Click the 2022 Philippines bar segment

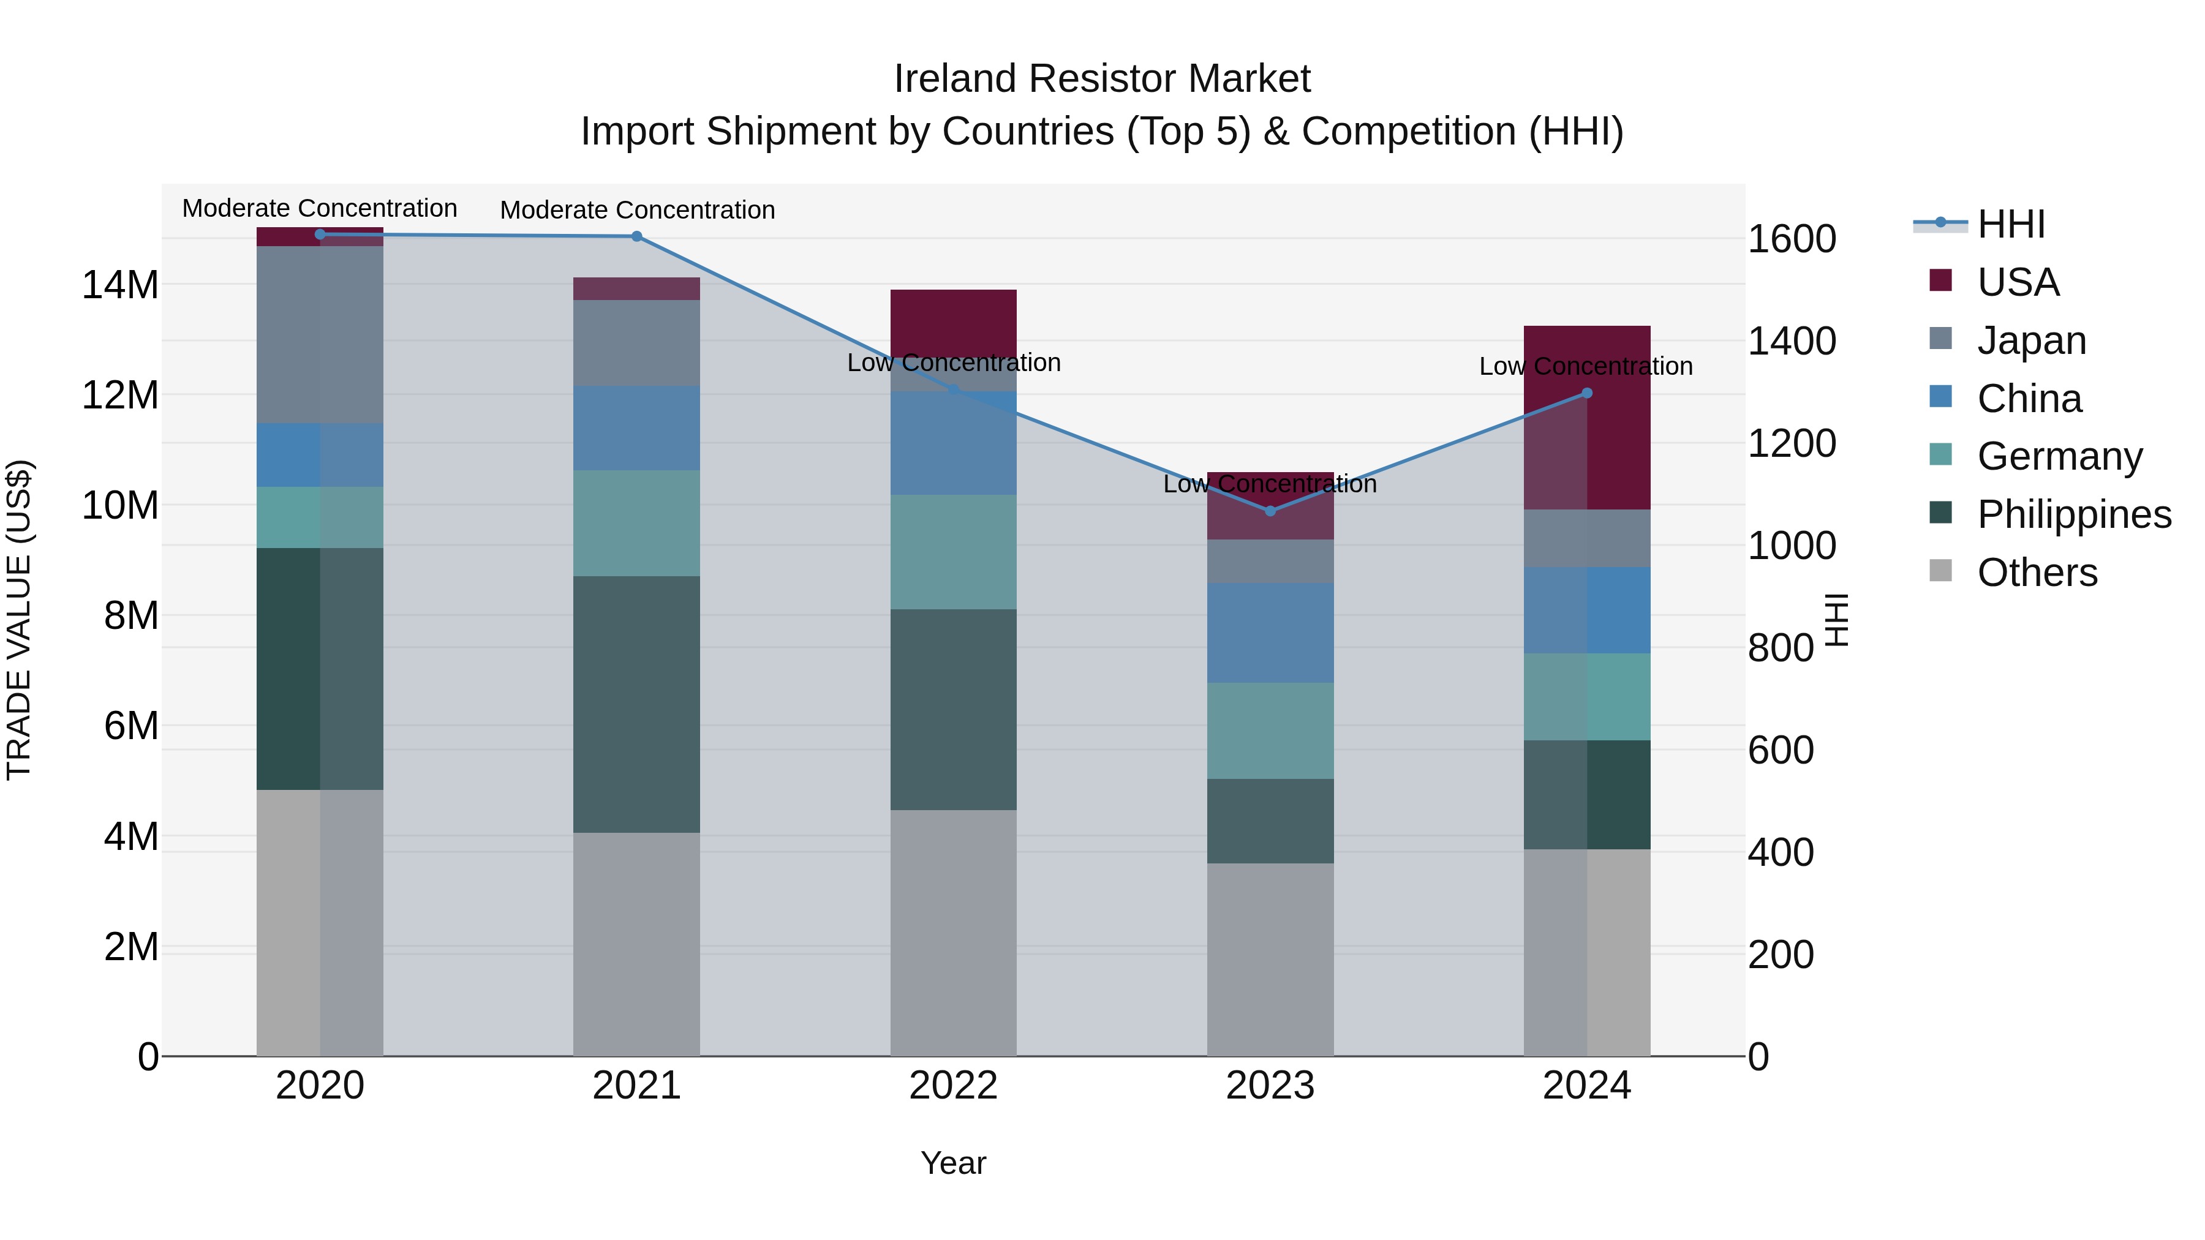(954, 710)
